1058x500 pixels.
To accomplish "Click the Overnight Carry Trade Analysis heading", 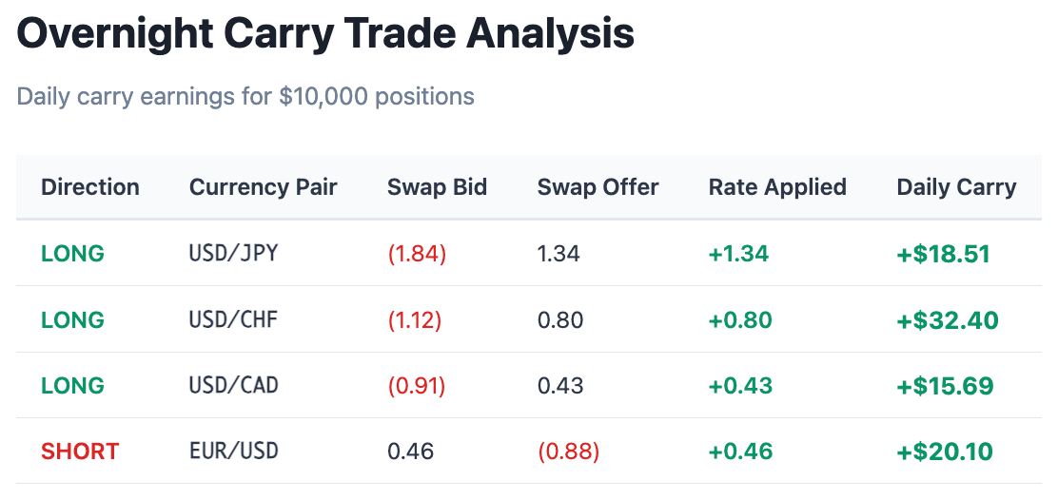I will [325, 34].
